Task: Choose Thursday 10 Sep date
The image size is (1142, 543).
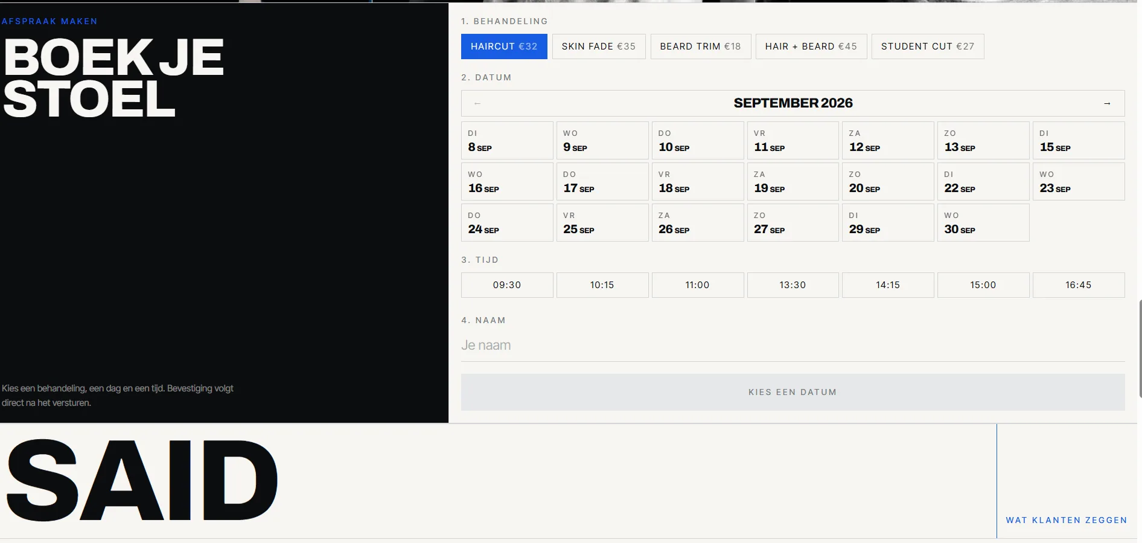Action: pyautogui.click(x=698, y=141)
